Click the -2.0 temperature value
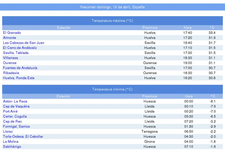 tap(213, 137)
